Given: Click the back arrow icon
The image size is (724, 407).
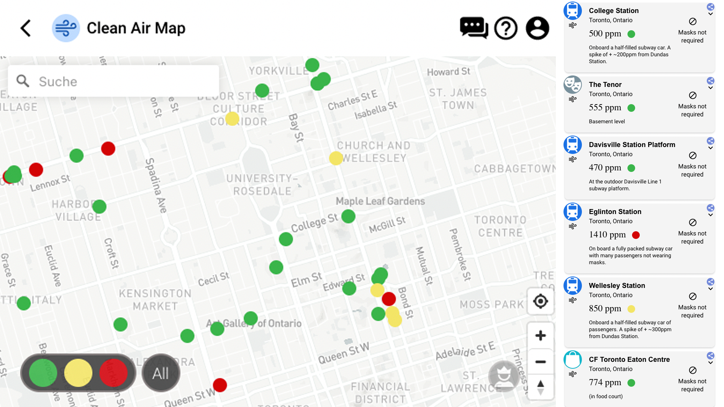Looking at the screenshot, I should click(x=26, y=28).
